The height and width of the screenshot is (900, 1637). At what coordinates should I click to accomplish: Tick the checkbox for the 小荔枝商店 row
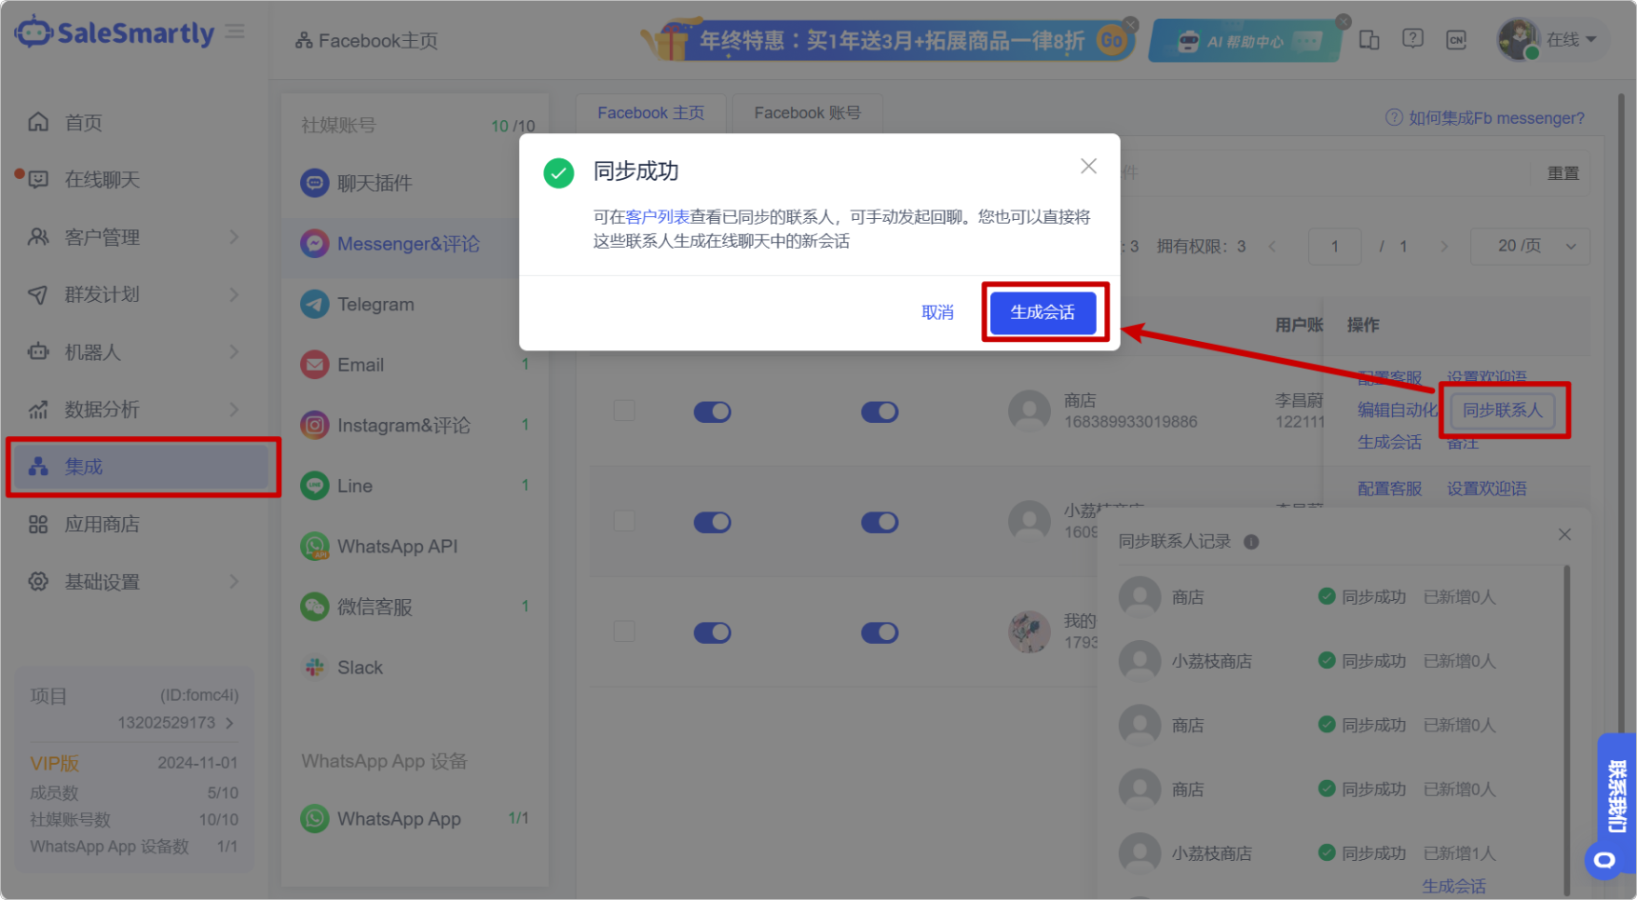tap(624, 521)
